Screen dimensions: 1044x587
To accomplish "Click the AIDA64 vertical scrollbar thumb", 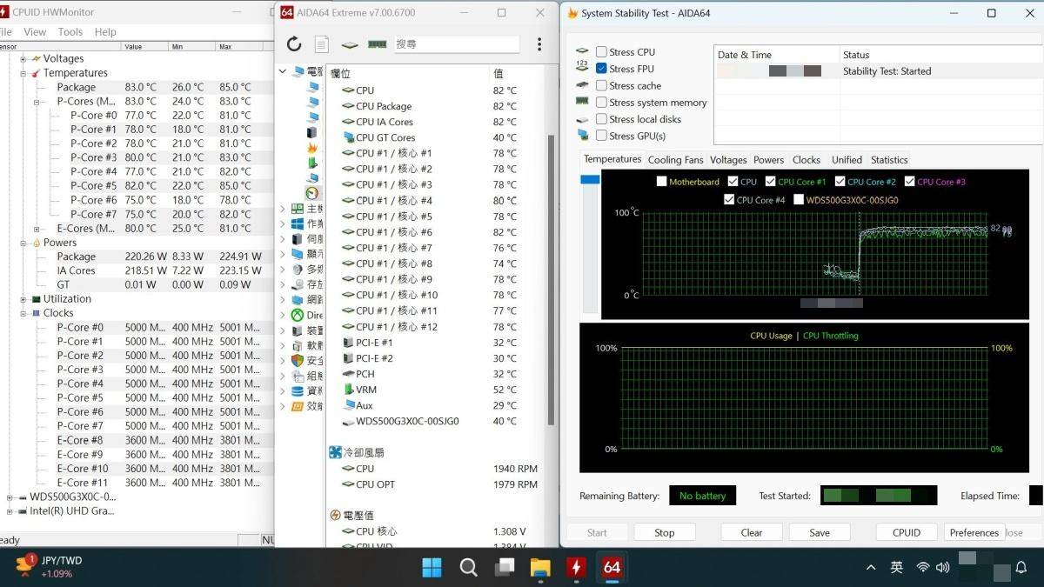I will (x=551, y=278).
